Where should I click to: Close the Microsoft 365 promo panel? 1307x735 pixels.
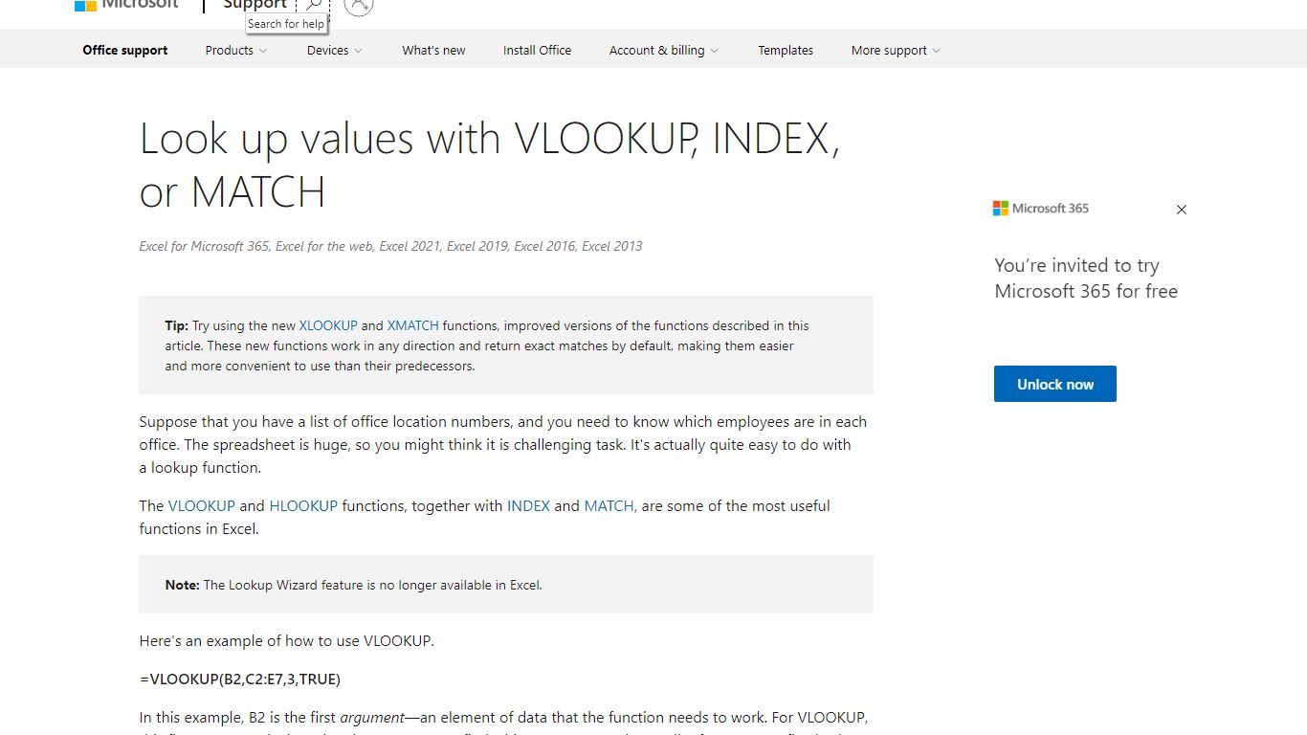(x=1182, y=210)
